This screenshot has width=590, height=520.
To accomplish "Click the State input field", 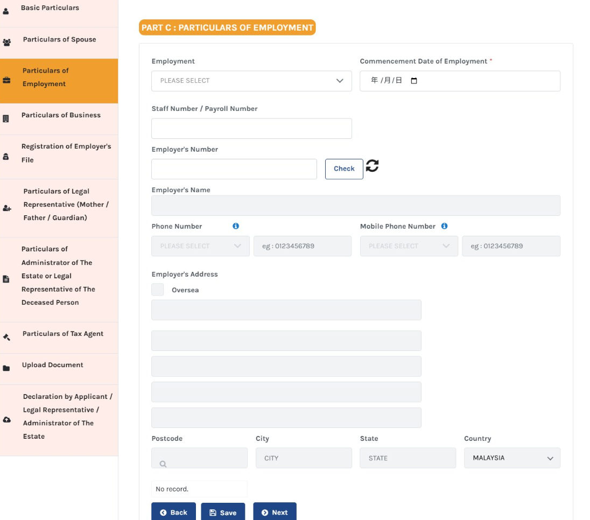I will click(x=408, y=458).
